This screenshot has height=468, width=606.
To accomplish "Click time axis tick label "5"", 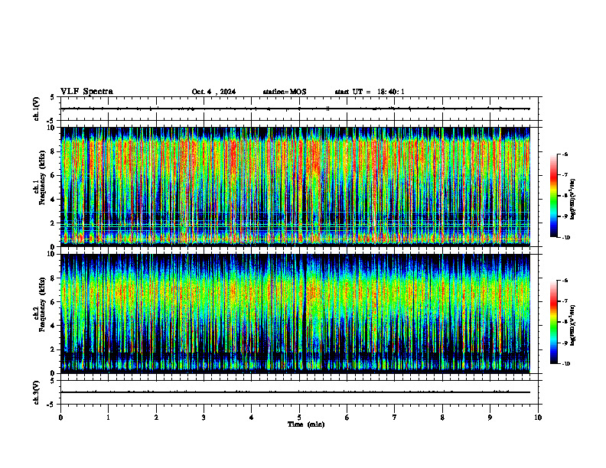I will tap(299, 418).
